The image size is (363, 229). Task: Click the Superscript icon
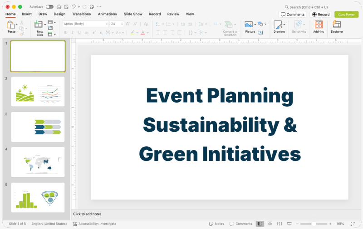point(94,33)
